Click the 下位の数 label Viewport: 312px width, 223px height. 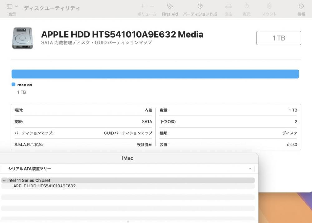click(x=168, y=122)
